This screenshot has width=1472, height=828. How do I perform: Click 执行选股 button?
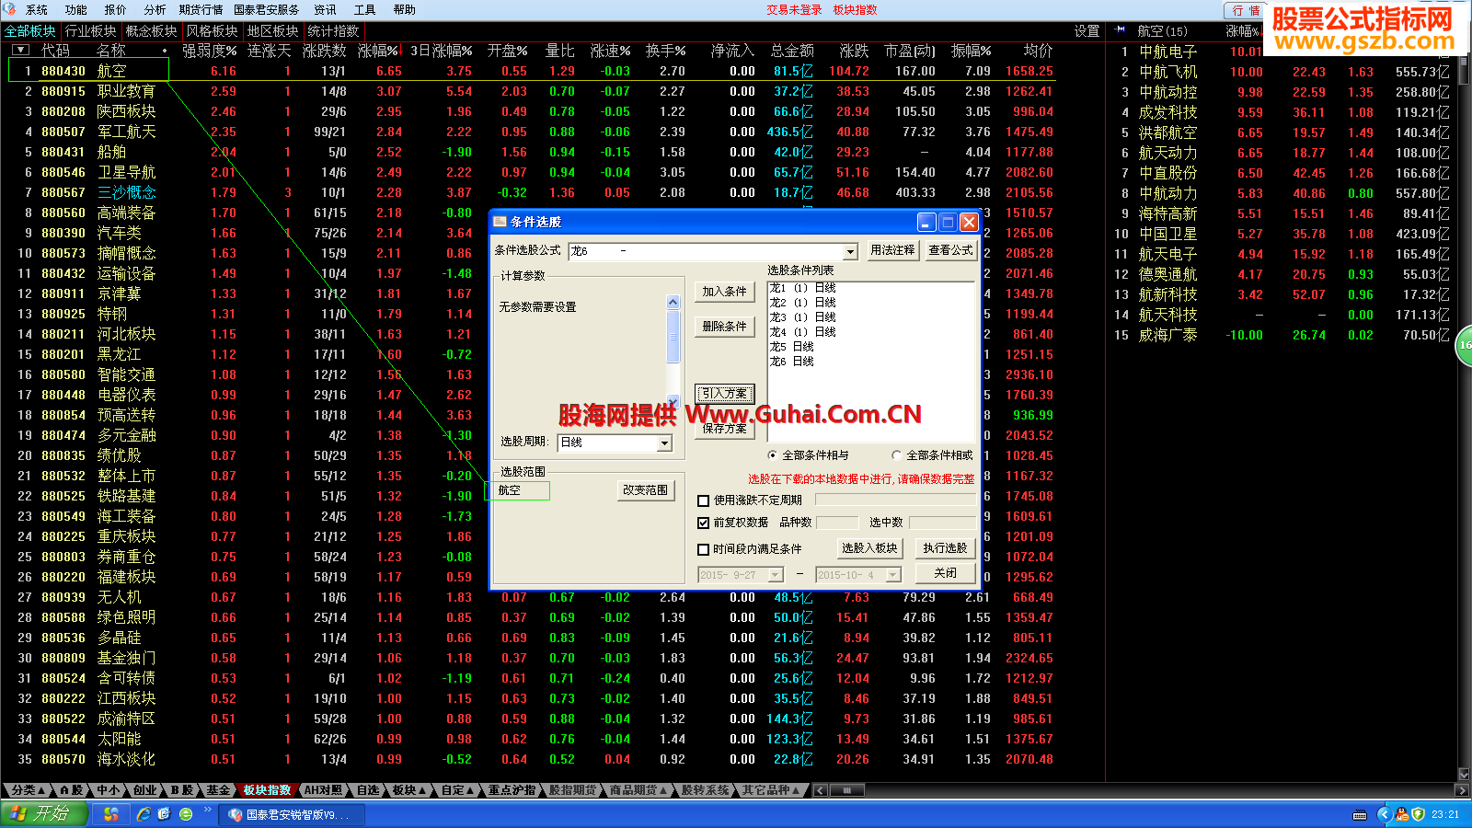coord(946,548)
